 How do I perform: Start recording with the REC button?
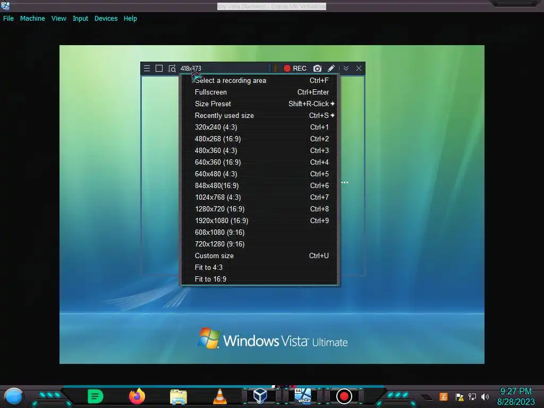tap(295, 69)
